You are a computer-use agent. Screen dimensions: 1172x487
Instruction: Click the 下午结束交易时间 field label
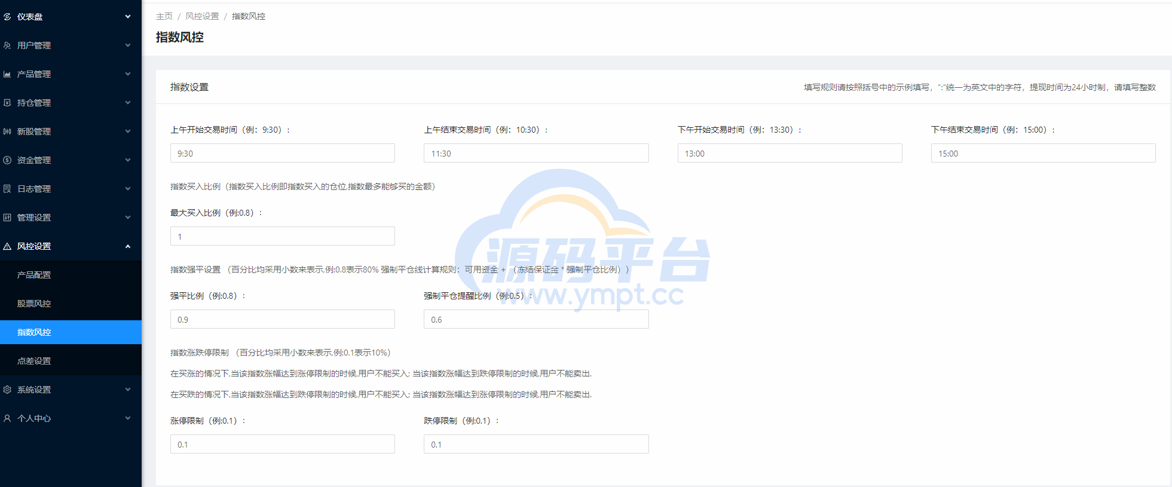point(993,130)
